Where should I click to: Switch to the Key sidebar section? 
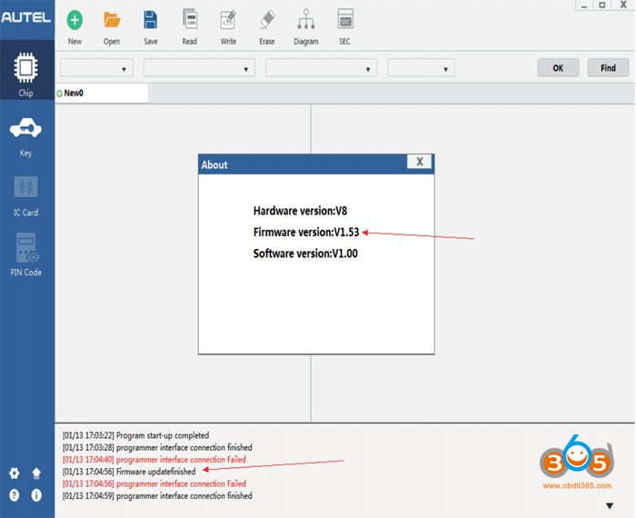point(25,137)
